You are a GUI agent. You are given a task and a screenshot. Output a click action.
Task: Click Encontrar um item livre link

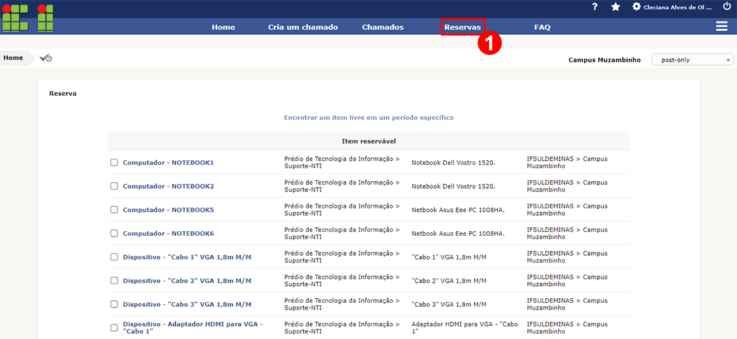pos(368,117)
